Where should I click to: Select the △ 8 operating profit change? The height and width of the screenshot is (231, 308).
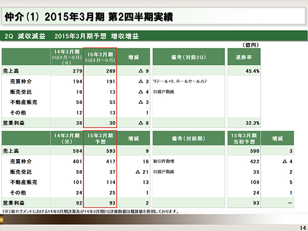click(x=144, y=123)
